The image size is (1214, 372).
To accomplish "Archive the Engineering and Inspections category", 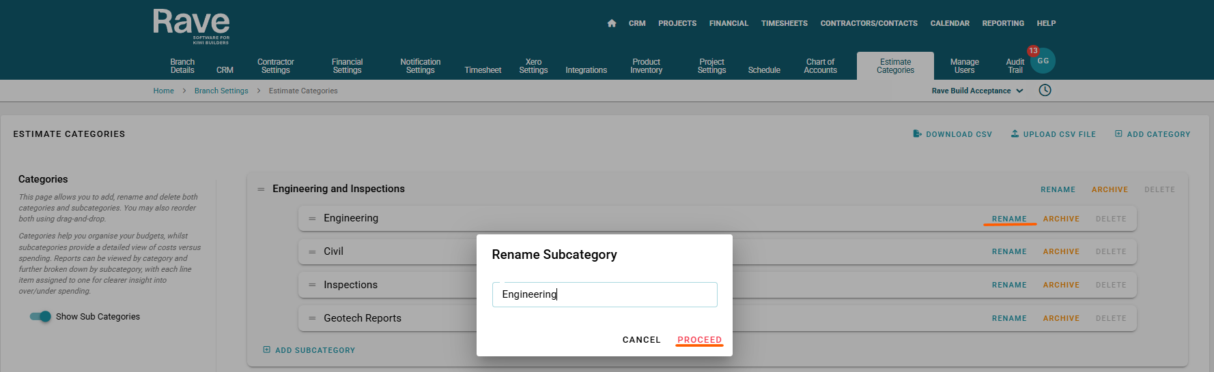I will point(1110,189).
